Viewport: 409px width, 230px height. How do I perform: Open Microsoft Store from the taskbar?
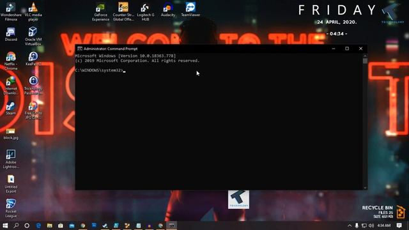coord(61,226)
